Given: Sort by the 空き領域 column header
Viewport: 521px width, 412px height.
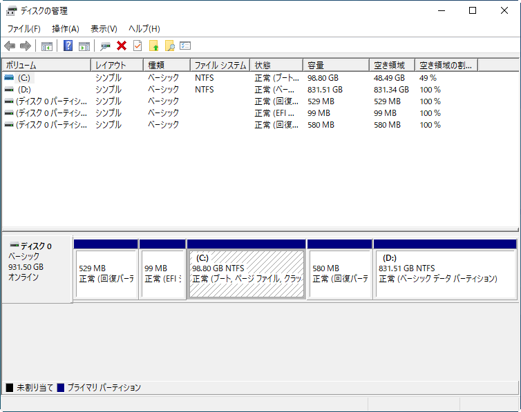Looking at the screenshot, I should click(392, 65).
